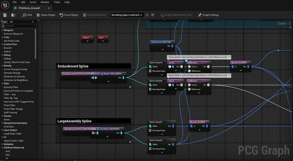Viewport: 293px width, 161px height.
Task: Collapse the Color category
Action: pos(2,37)
